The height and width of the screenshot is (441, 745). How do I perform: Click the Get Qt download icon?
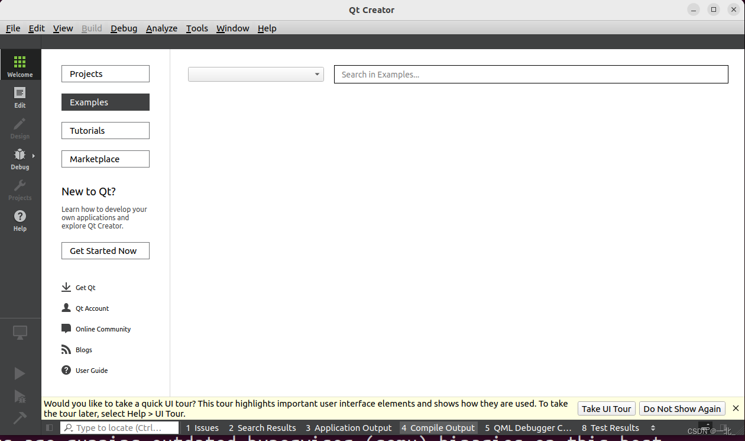[x=66, y=287]
